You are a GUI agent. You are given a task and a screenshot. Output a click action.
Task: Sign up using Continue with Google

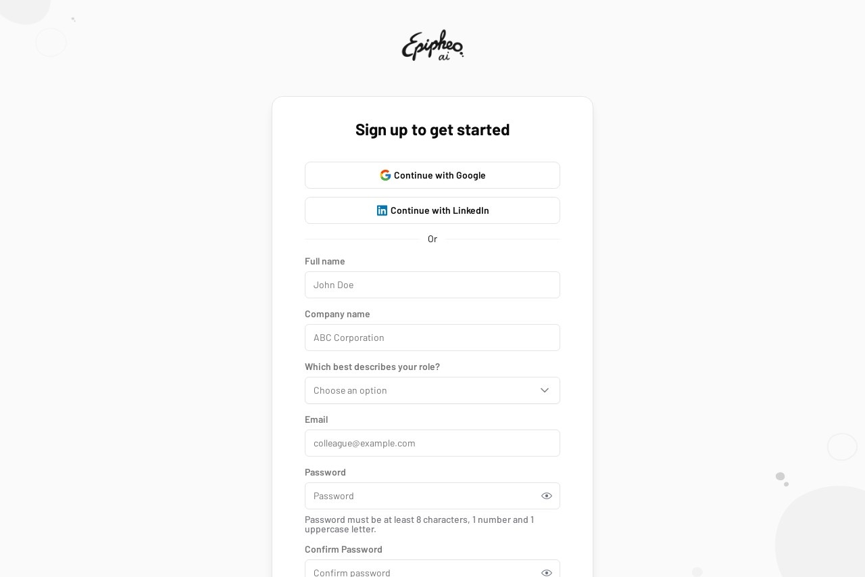432,175
